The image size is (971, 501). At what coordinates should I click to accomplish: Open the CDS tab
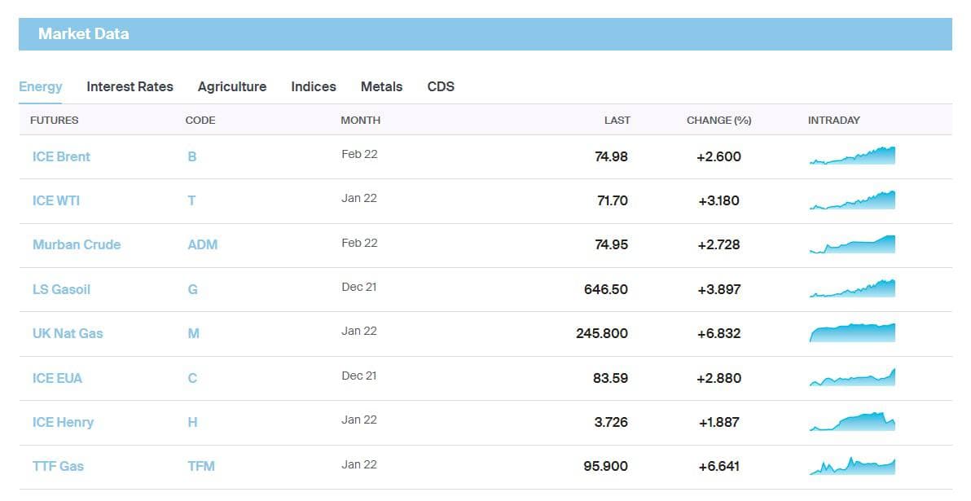pyautogui.click(x=441, y=86)
